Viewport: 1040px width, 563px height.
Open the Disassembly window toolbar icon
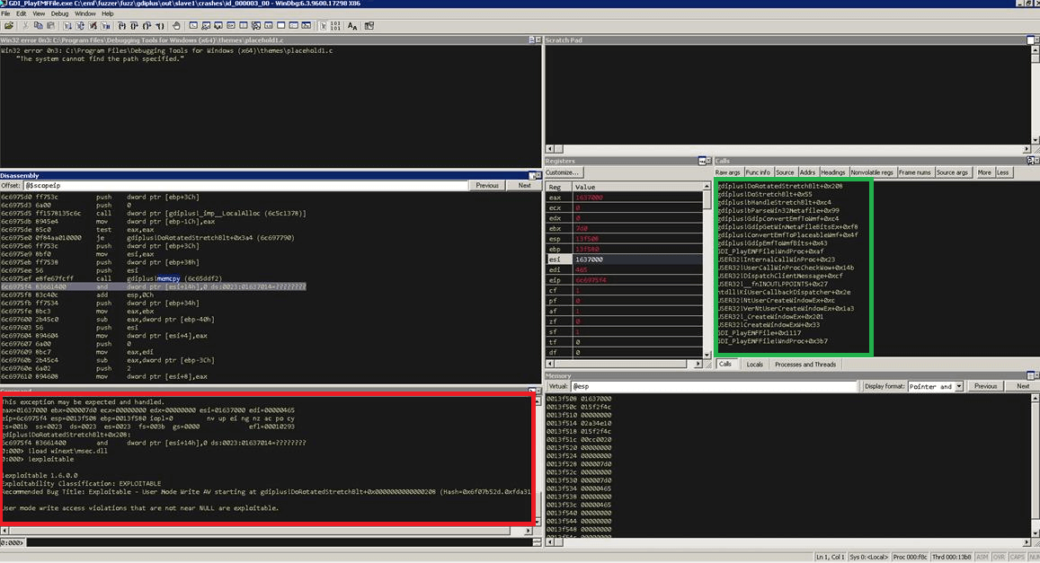[269, 26]
